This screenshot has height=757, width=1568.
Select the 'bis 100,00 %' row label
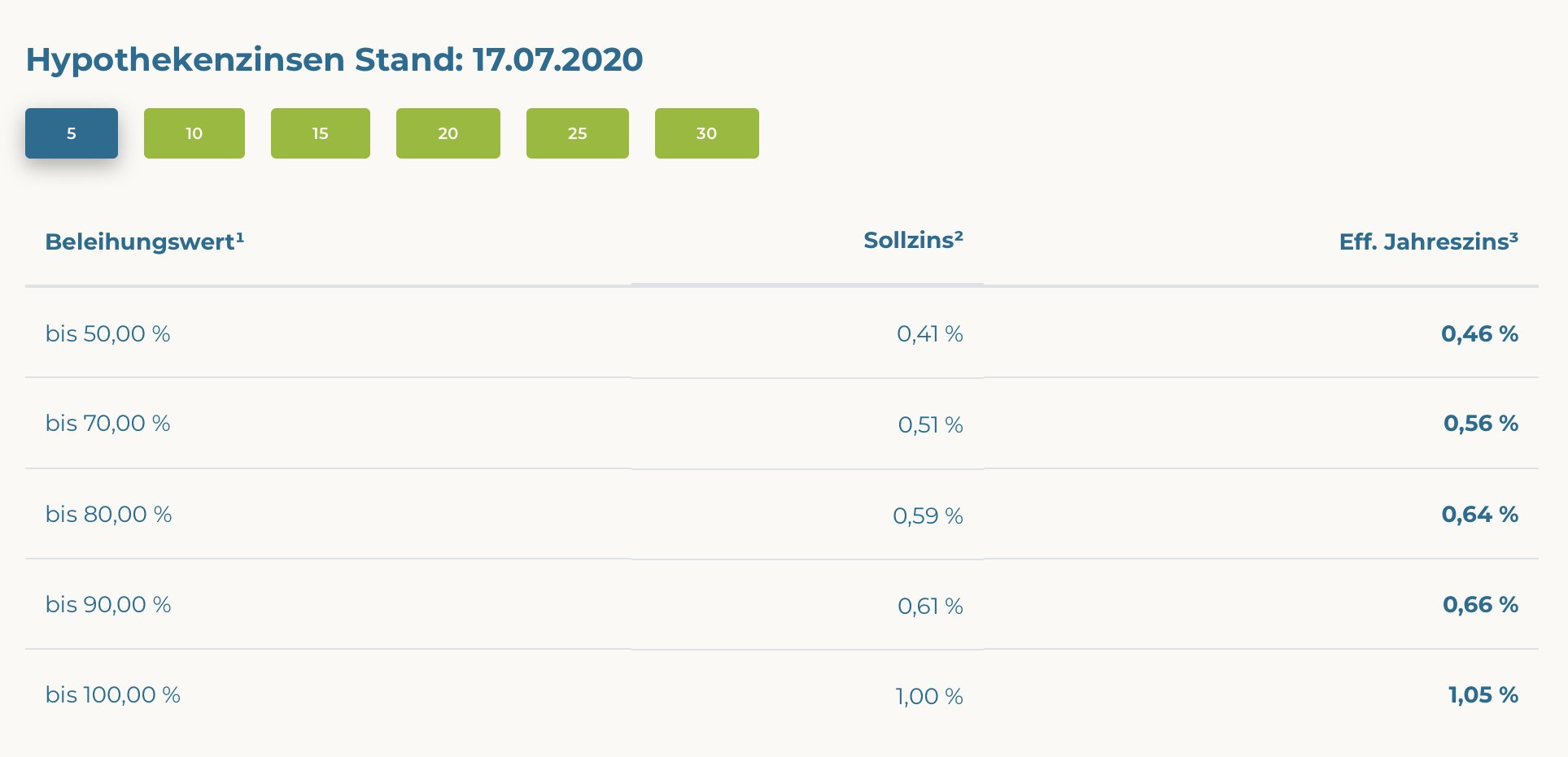coord(113,694)
